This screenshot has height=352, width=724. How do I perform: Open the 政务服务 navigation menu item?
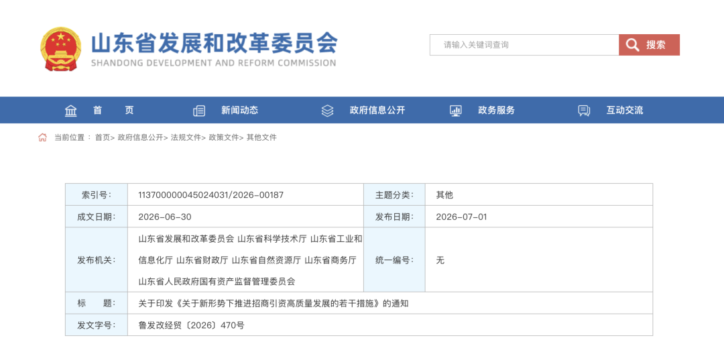[496, 111]
